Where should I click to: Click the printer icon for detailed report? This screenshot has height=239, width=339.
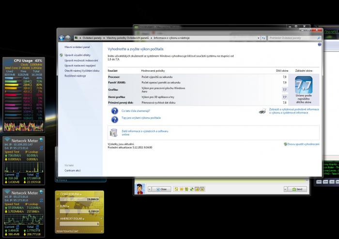[262, 111]
